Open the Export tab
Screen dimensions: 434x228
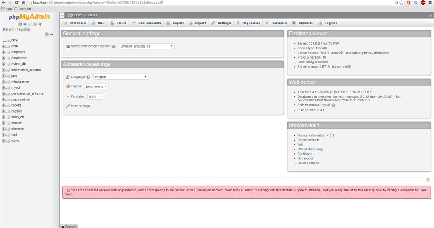(x=175, y=23)
